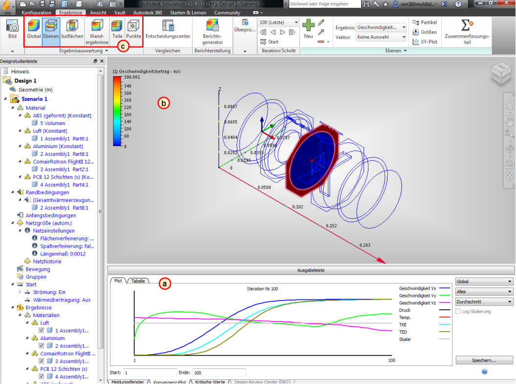The height and width of the screenshot is (384, 516).
Task: Start iteration animation with Start
Action: (269, 42)
